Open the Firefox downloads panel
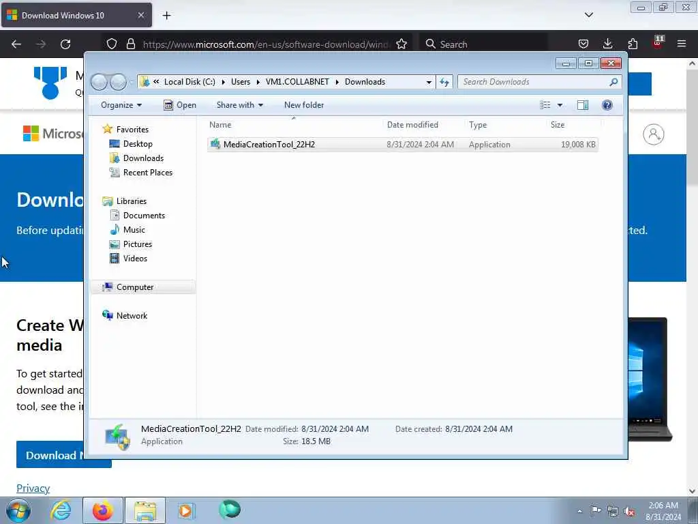Image resolution: width=698 pixels, height=524 pixels. [607, 44]
